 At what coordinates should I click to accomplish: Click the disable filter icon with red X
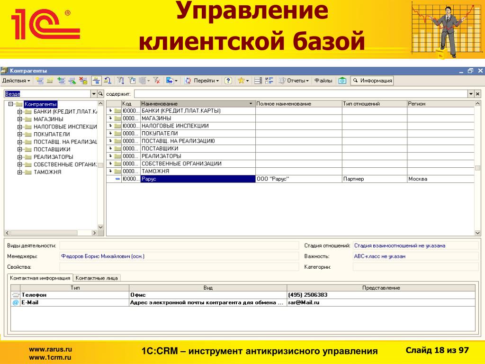pyautogui.click(x=156, y=81)
